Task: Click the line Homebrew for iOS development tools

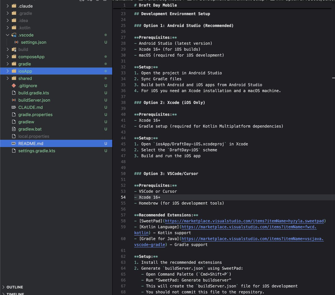Action: [179, 203]
